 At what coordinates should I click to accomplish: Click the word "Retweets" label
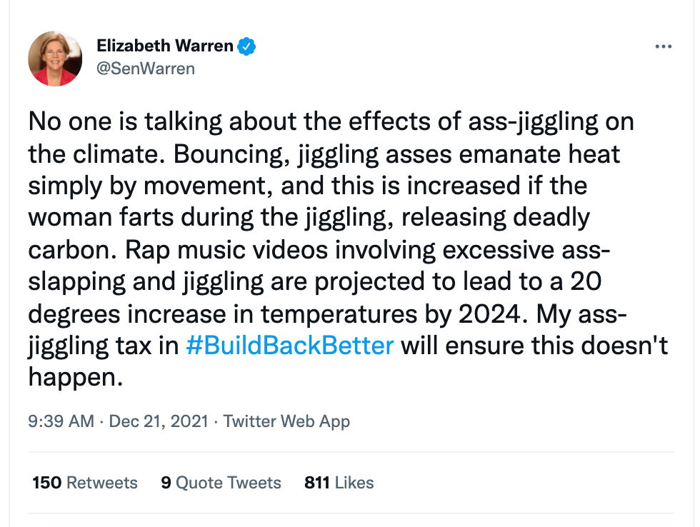pos(101,483)
